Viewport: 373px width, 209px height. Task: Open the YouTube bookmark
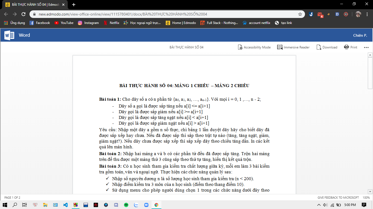(64, 23)
